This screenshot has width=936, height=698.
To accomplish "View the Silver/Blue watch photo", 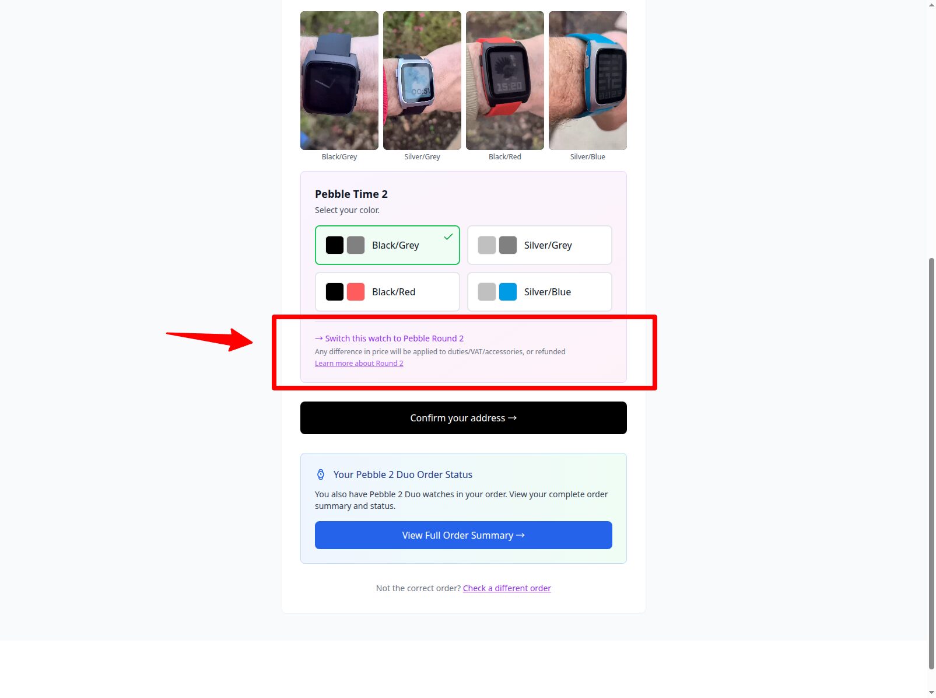I will [588, 81].
